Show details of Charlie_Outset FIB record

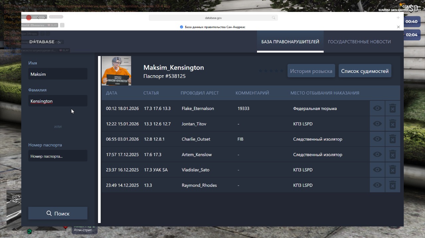tap(377, 139)
